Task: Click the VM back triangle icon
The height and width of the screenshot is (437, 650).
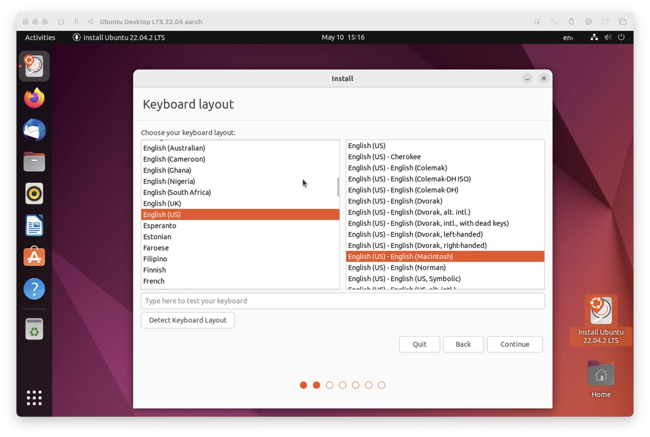Action: [x=90, y=21]
